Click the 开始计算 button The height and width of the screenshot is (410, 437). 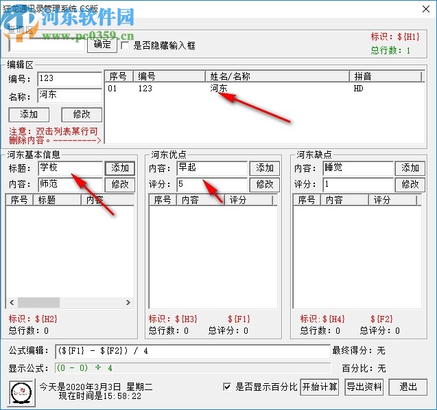click(320, 387)
